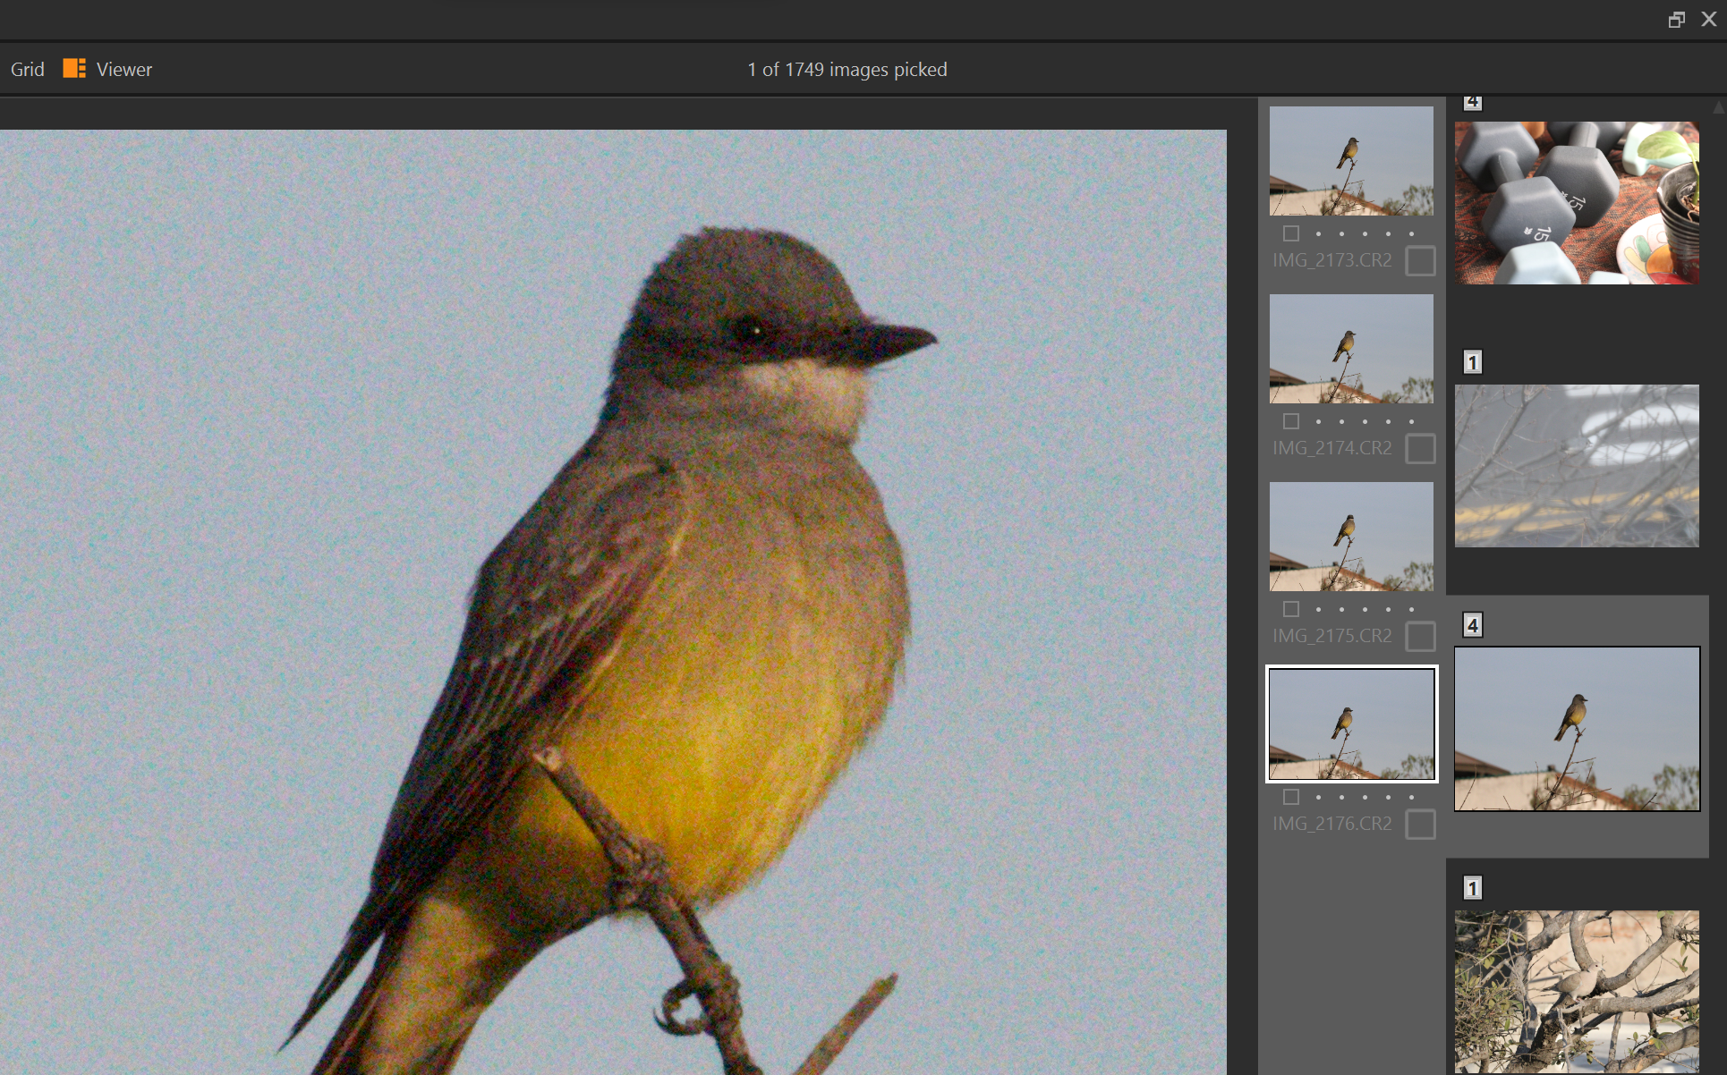Switch to the Viewer tab
This screenshot has height=1075, width=1727.
124,68
